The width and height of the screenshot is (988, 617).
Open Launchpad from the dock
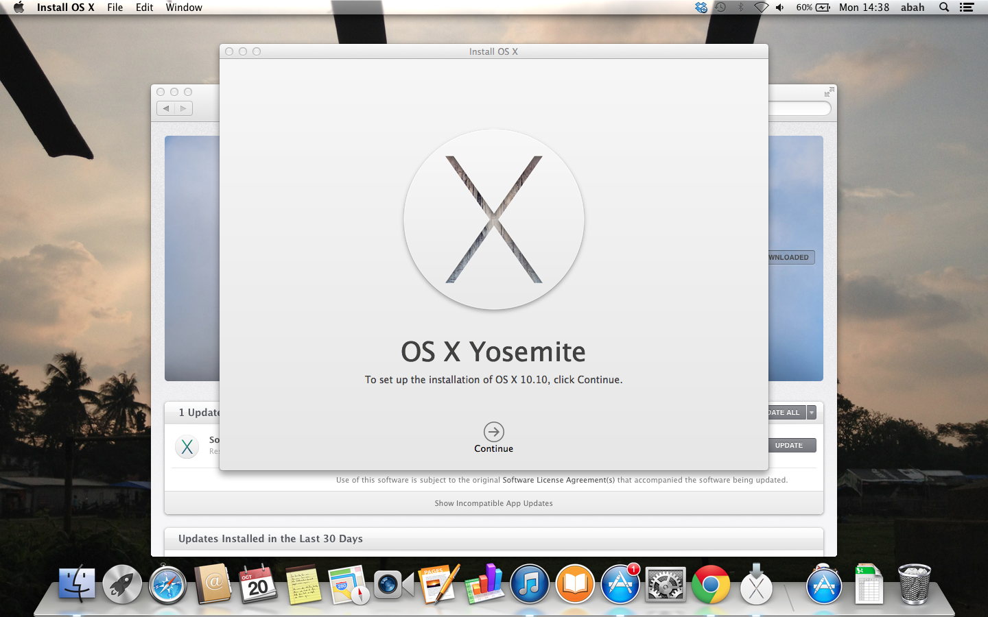click(x=122, y=585)
